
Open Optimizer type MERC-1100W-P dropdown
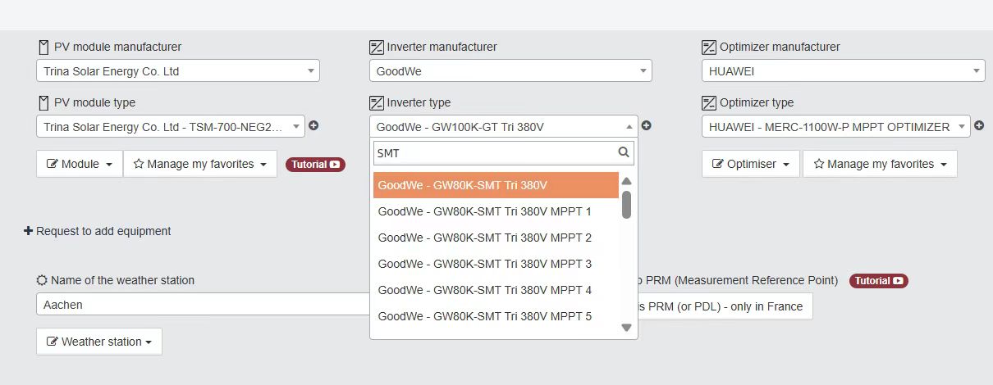pyautogui.click(x=835, y=126)
